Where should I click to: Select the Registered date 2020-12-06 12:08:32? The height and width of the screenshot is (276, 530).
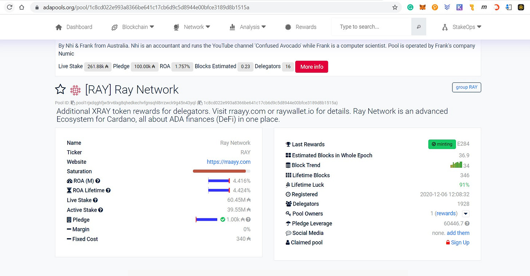445,194
